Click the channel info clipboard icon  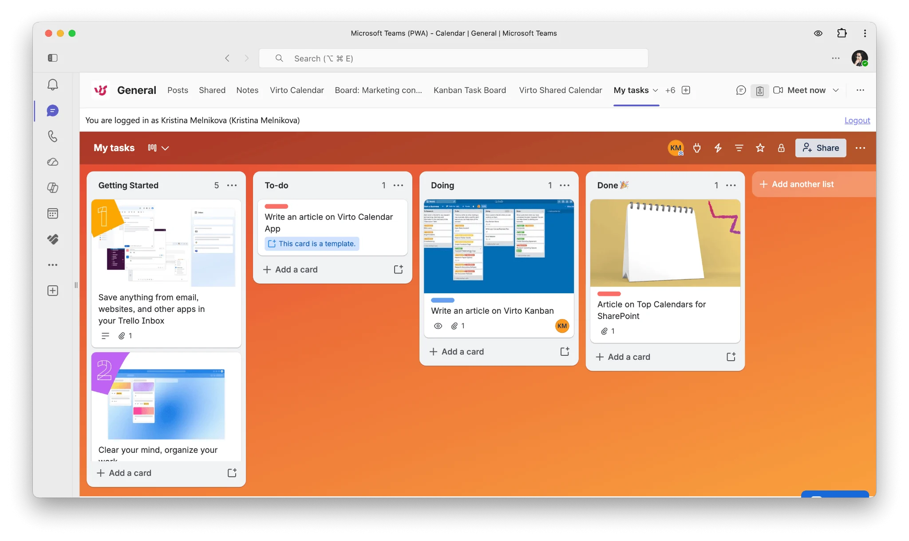(760, 91)
